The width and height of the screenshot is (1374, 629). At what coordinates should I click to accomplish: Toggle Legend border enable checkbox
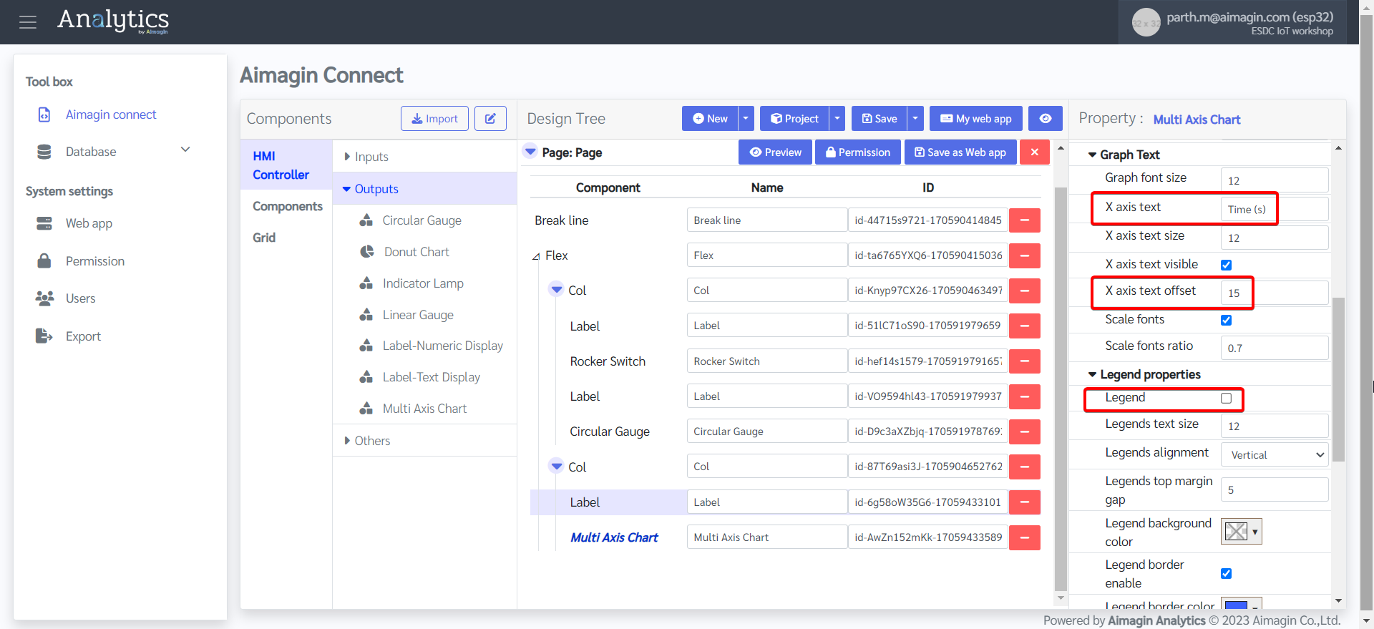(x=1226, y=573)
